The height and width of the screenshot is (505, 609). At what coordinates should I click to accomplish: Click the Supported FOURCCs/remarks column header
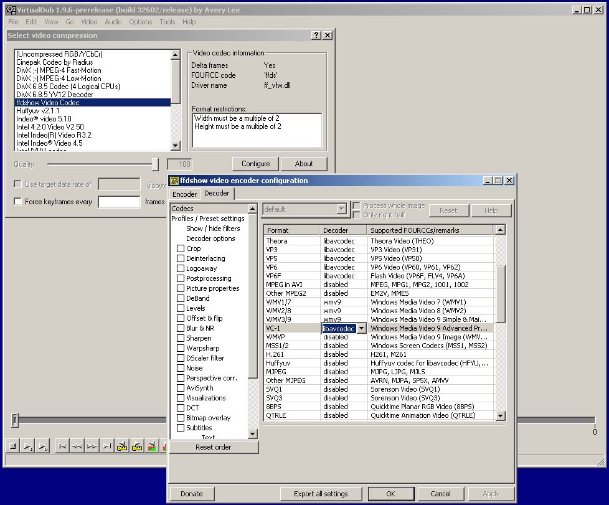point(430,230)
